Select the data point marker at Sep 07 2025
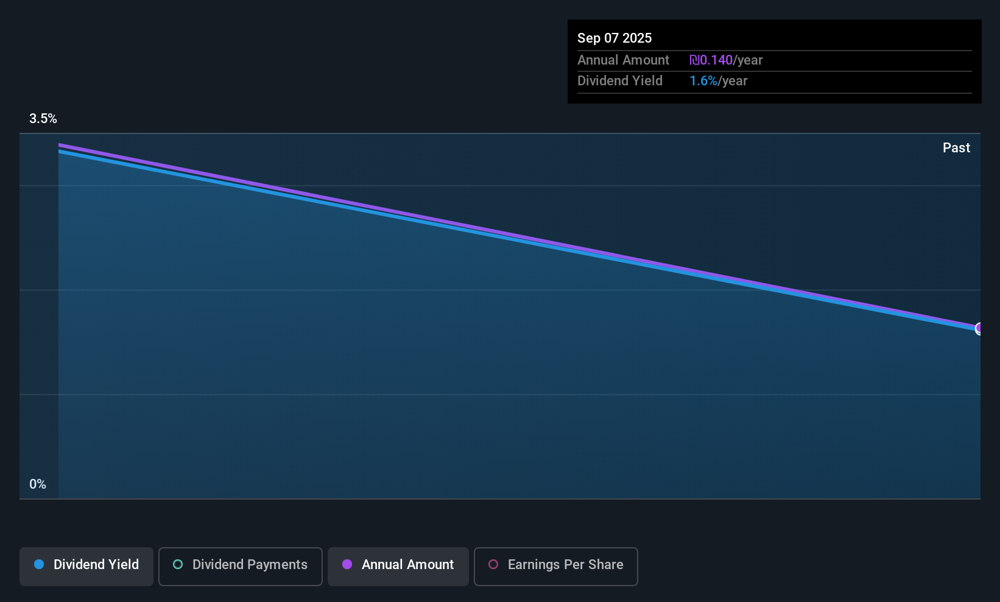The image size is (1000, 602). [979, 328]
